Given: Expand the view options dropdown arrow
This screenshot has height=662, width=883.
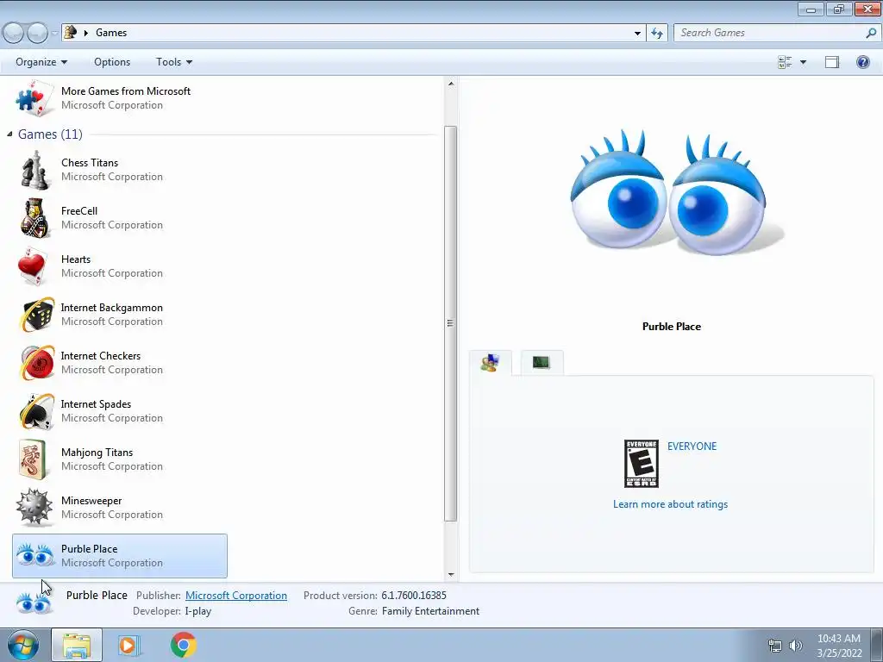Looking at the screenshot, I should (x=803, y=62).
